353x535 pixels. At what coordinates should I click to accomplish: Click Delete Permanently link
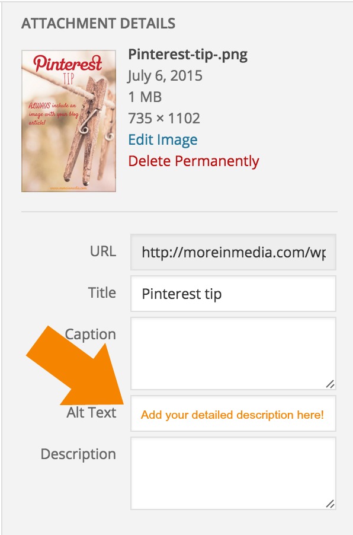coord(194,161)
